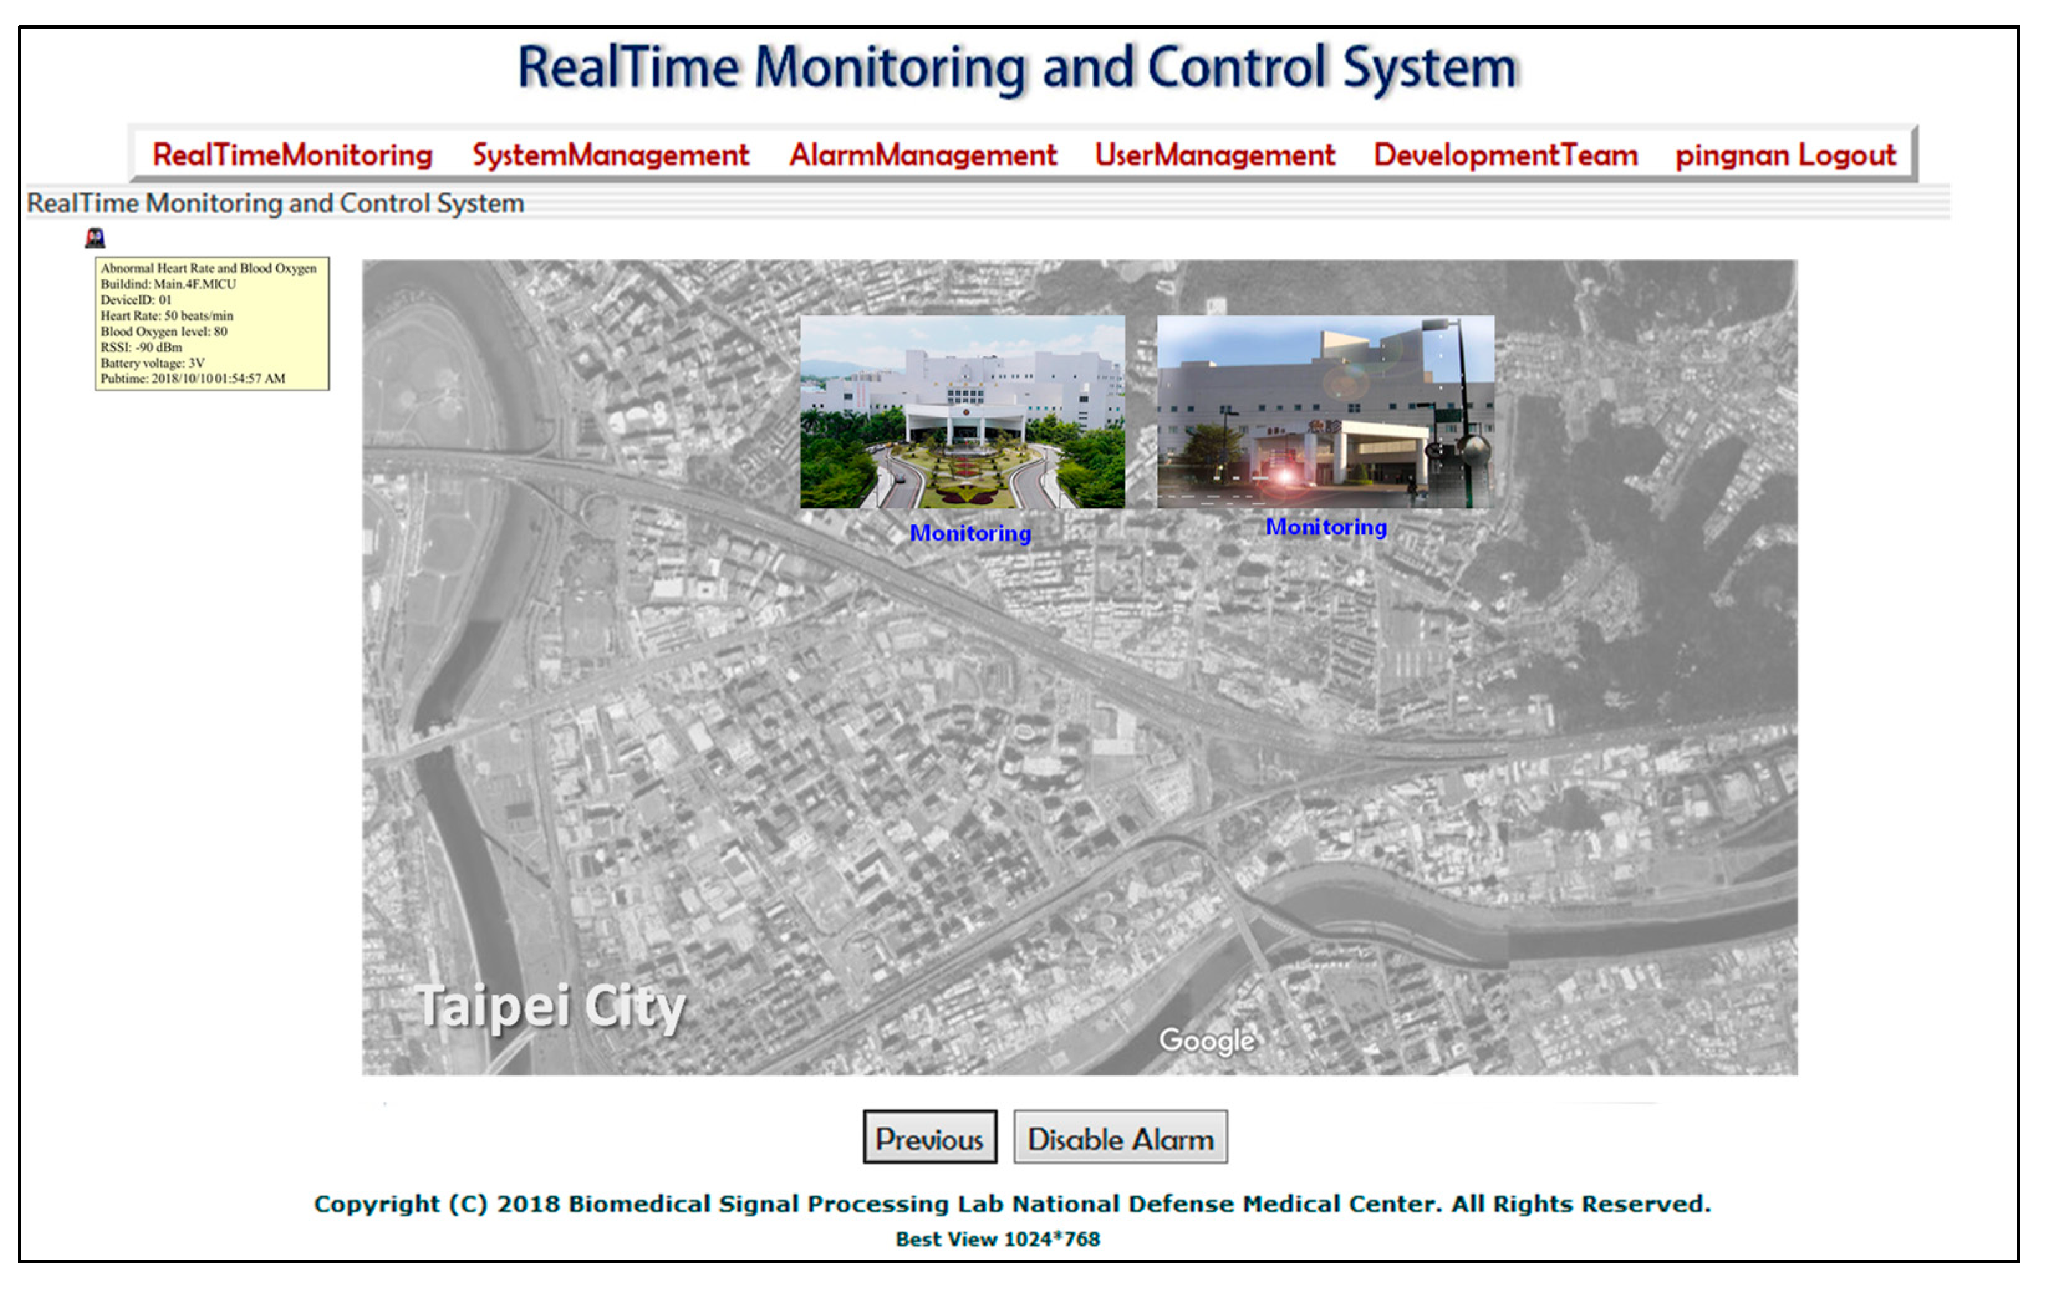This screenshot has height=1290, width=2064.
Task: Click the main hospital building photo
Action: (x=962, y=412)
